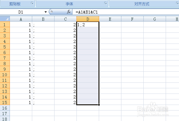This screenshot has height=121, width=179.
Task: Select row 13 header
Action: pos(5,91)
